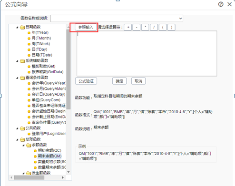Click the tree's vertical scrollbar thumb
The height and width of the screenshot is (186, 235).
[x=69, y=69]
